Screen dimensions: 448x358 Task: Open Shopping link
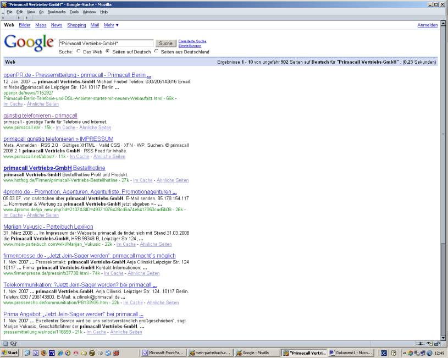click(x=76, y=25)
